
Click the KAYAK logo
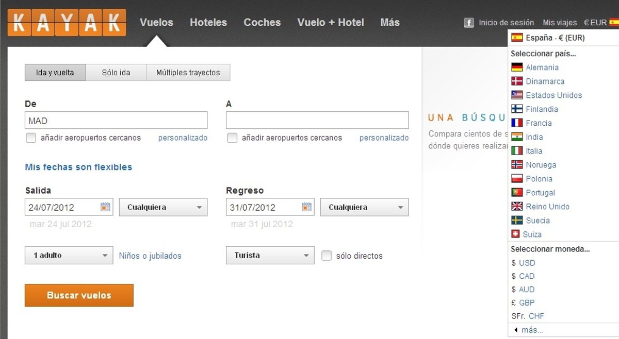click(x=67, y=23)
